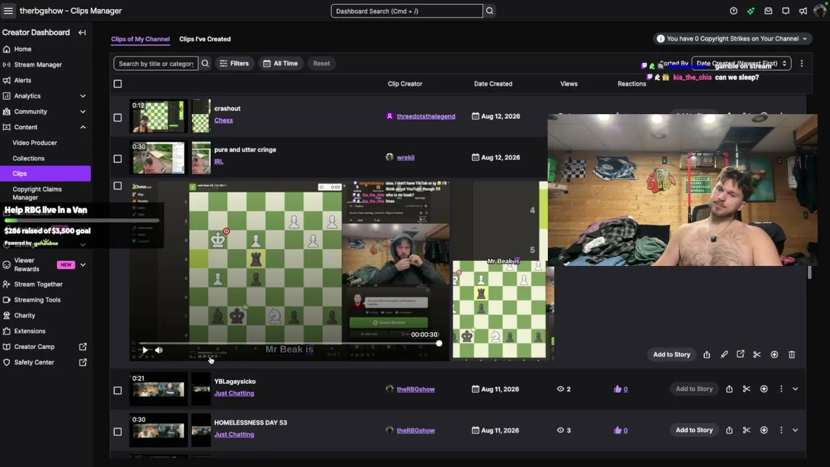Expand the Analytics sidebar section
830x467 pixels.
tap(82, 96)
